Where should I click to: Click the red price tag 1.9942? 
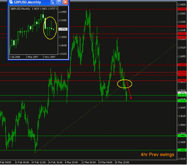(x=182, y=72)
